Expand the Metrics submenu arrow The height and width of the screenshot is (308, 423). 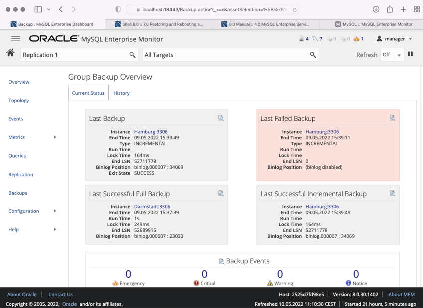point(55,137)
